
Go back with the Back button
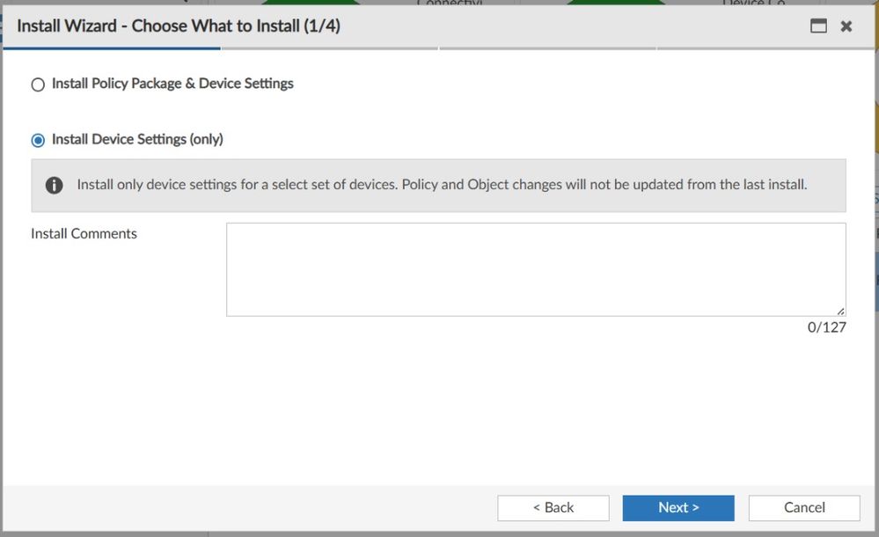tap(553, 508)
